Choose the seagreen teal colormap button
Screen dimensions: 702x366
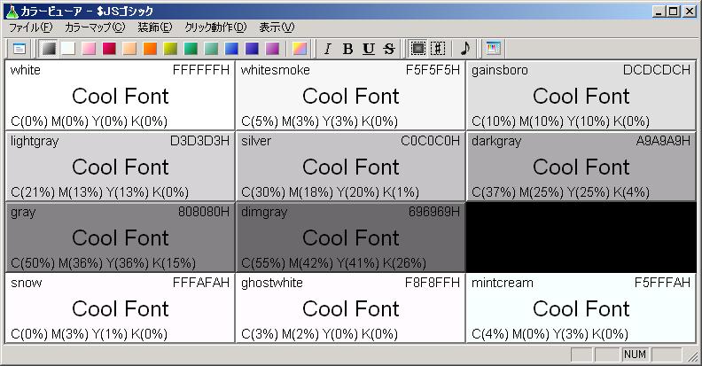(x=211, y=49)
